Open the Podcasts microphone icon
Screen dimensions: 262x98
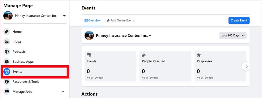point(7,52)
